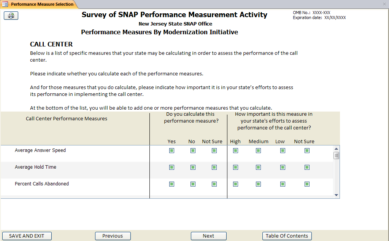The image size is (389, 241).
Task: Mark High importance for Average Hold Time
Action: (235, 167)
